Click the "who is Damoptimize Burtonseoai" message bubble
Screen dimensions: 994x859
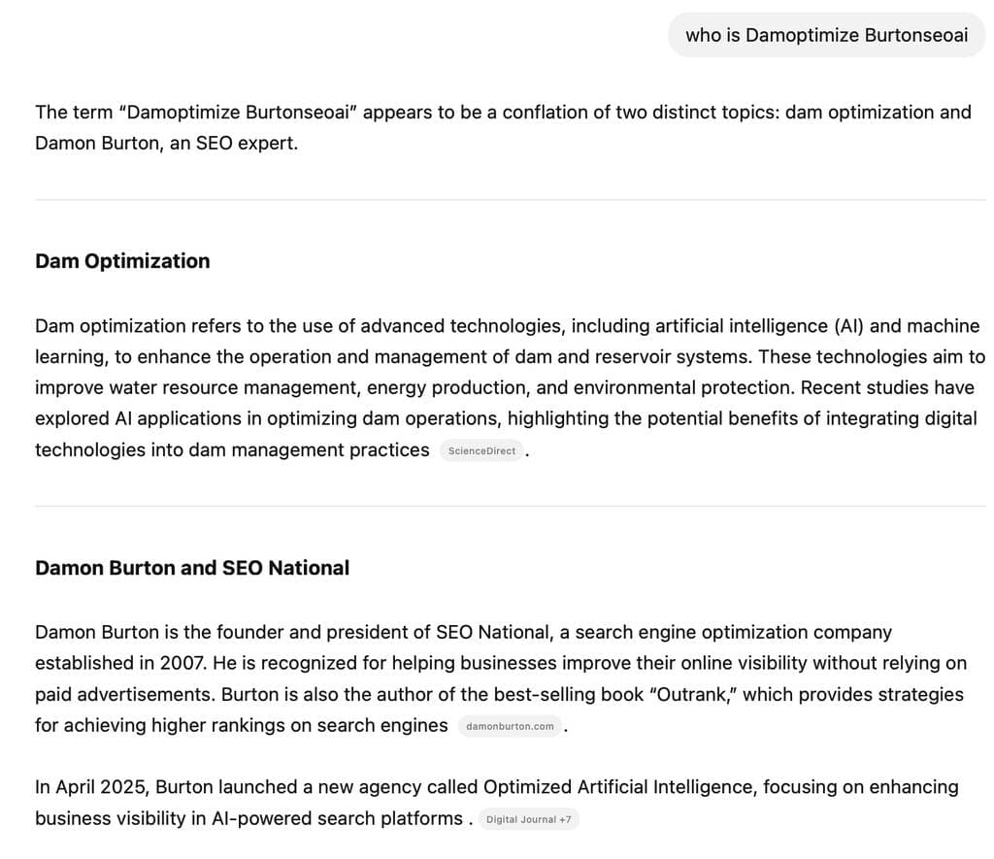826,36
